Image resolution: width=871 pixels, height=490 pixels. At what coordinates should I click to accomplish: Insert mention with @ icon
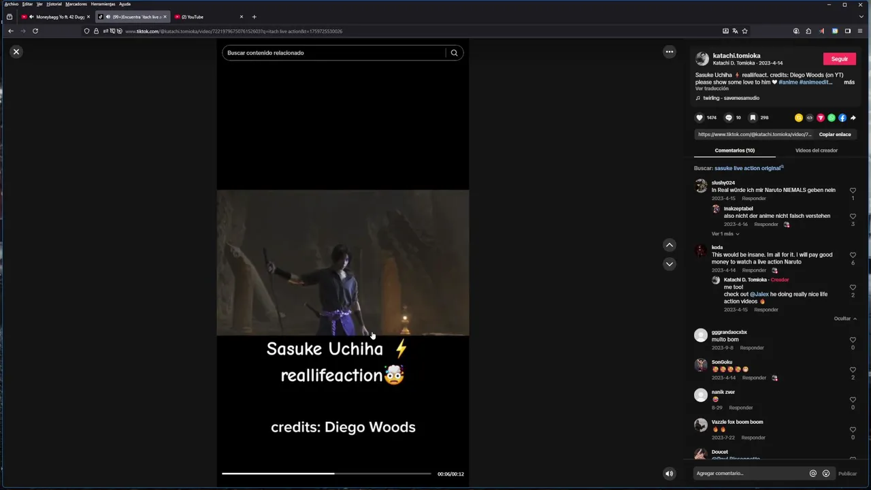coord(812,474)
